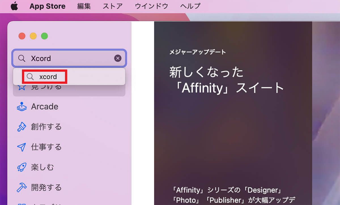Open the 仕事する sidebar section

(69, 147)
